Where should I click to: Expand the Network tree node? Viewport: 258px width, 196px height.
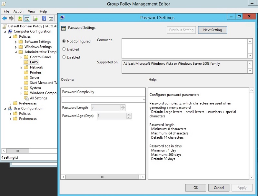tap(22, 67)
